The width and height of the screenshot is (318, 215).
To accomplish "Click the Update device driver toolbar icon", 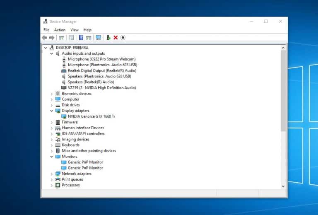I will click(108, 38).
